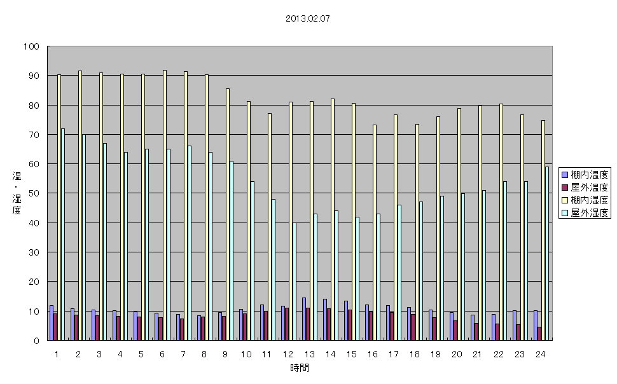617x384 pixels.
Task: Click x-axis hour label 12
Action: click(288, 354)
